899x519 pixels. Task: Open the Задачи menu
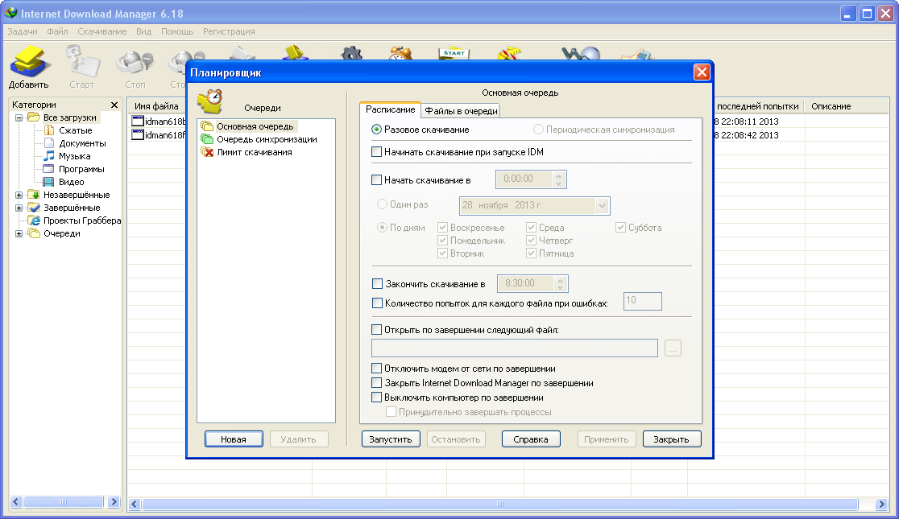(23, 31)
